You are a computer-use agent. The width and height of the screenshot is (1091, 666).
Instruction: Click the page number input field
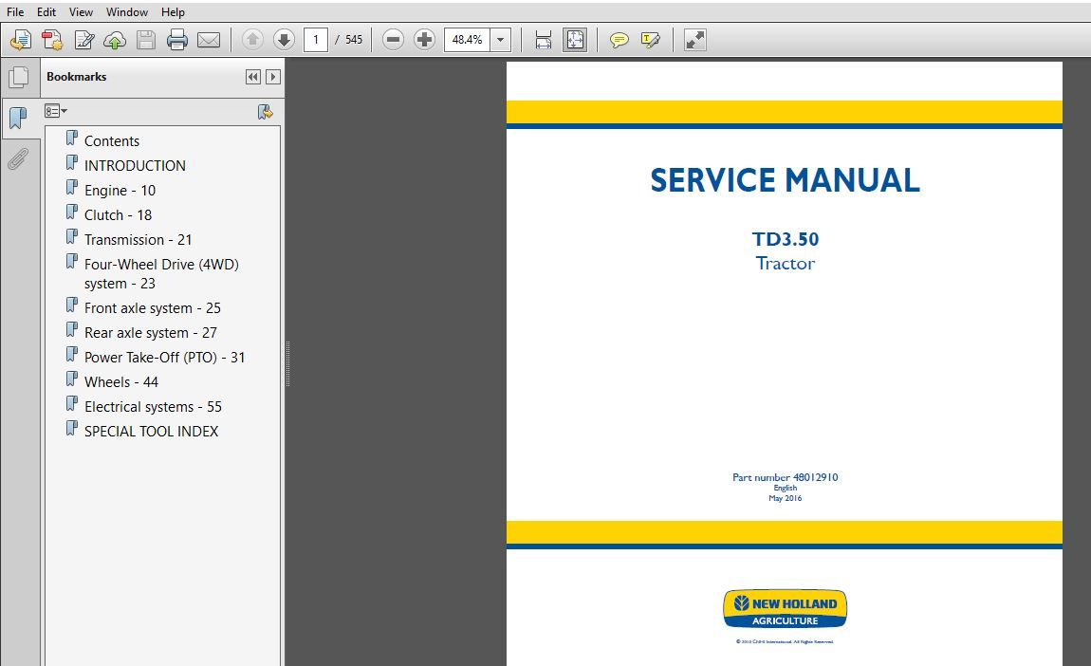pos(316,39)
